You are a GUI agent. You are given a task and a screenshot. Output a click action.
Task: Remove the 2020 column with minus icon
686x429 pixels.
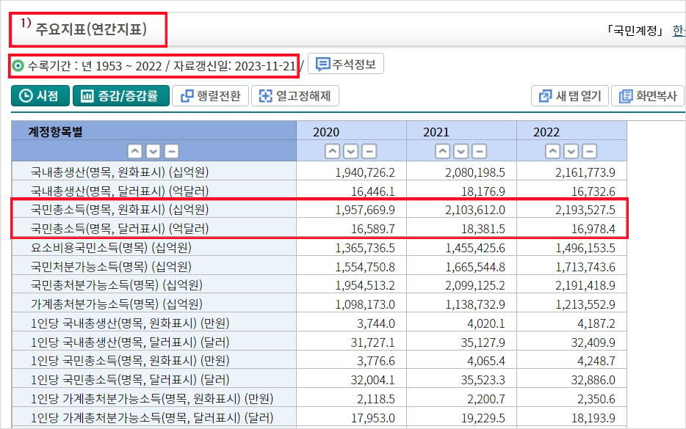[x=369, y=152]
